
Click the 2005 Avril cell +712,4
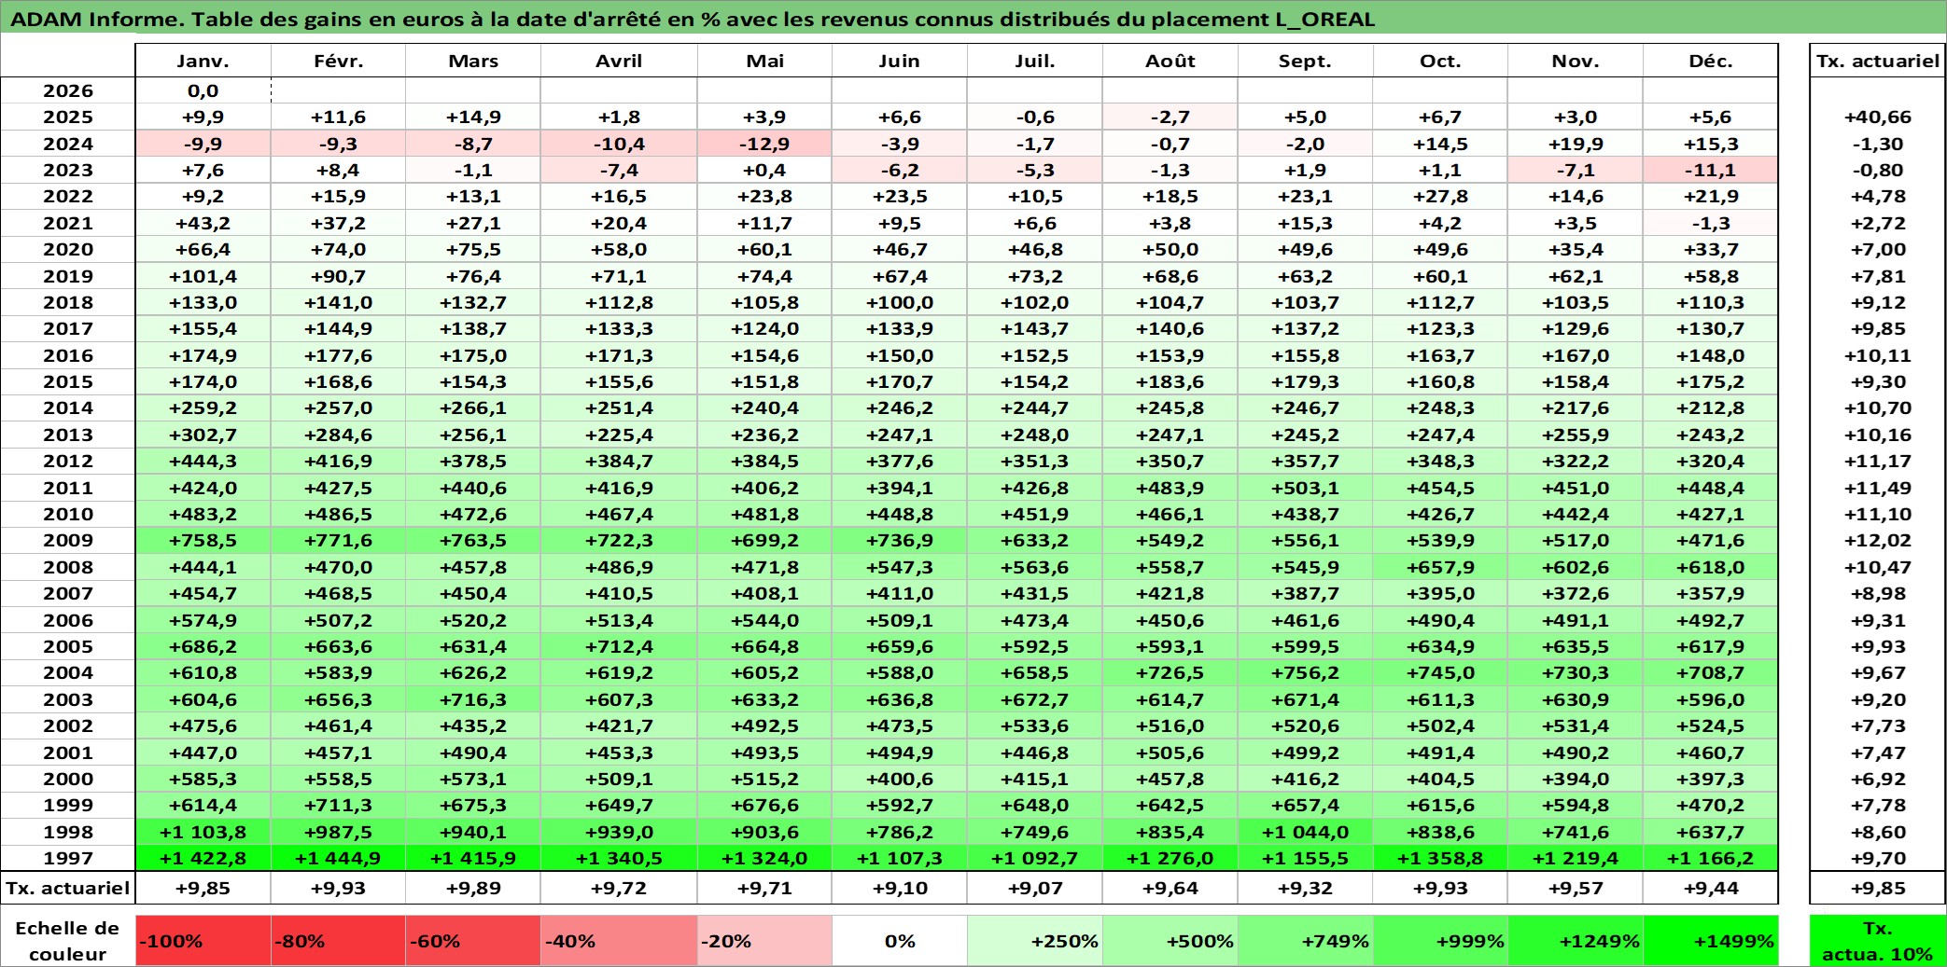[619, 646]
